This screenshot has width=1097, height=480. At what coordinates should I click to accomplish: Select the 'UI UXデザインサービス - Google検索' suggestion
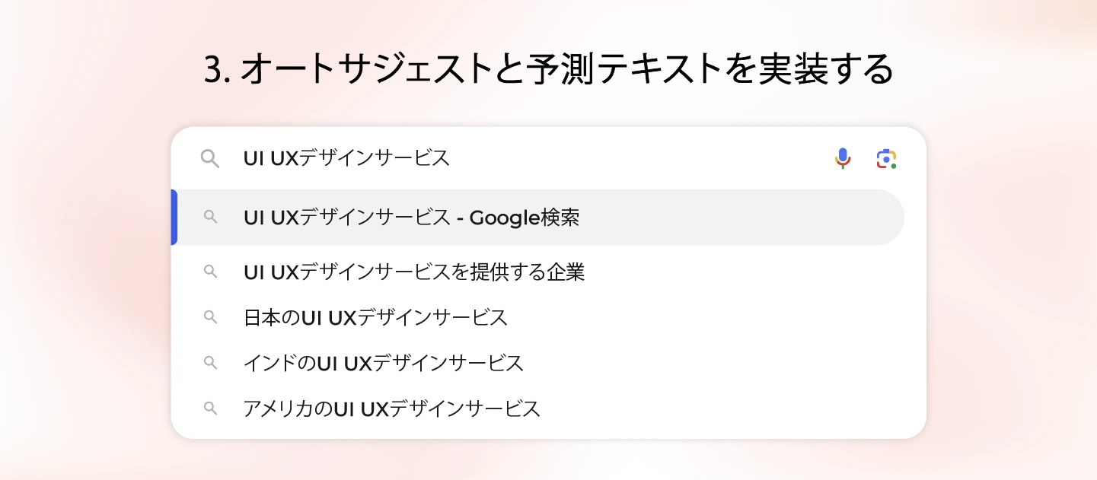click(411, 218)
